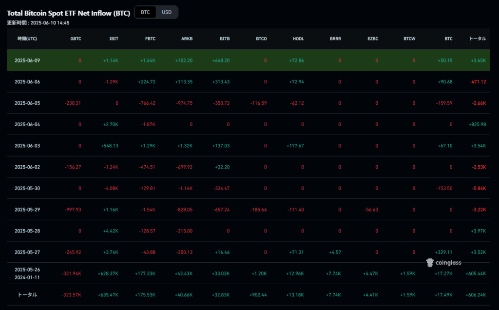This screenshot has height=310, width=499.
Task: Click the GBTC value -230.31
Action: click(x=73, y=103)
